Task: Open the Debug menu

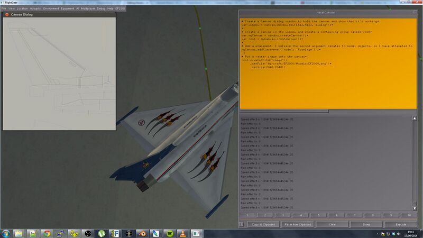Action: [101, 8]
